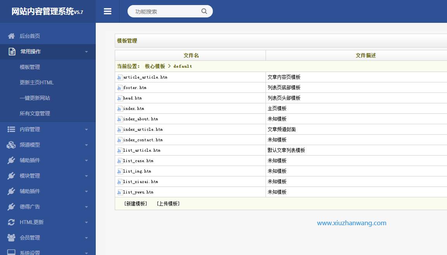Click the cubes icon beside 频道模型
The height and width of the screenshot is (255, 447).
click(11, 145)
